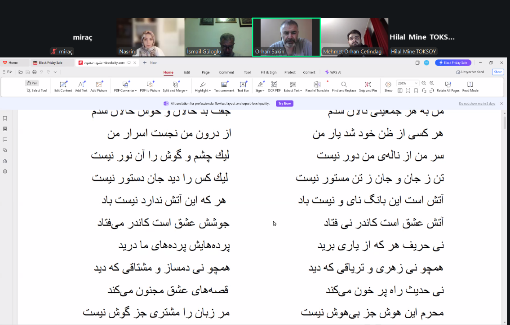Select Orhan Sakin's video thumbnail
510x325 pixels.
(286, 37)
